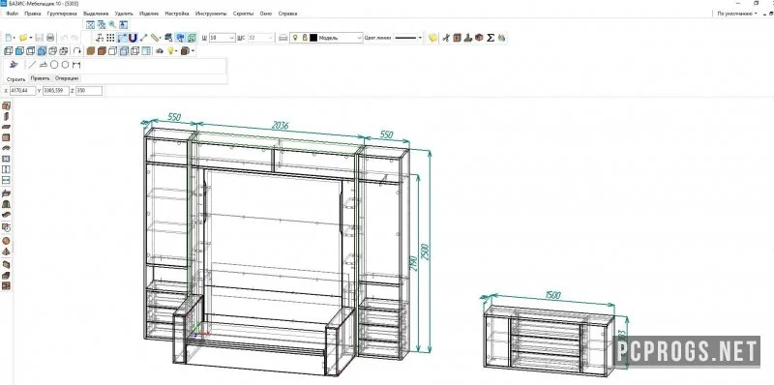This screenshot has width=774, height=385.
Task: Open the Правка menu
Action: coord(33,14)
